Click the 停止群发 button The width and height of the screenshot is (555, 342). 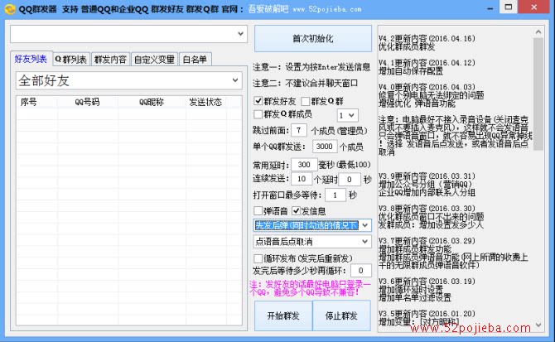[341, 316]
